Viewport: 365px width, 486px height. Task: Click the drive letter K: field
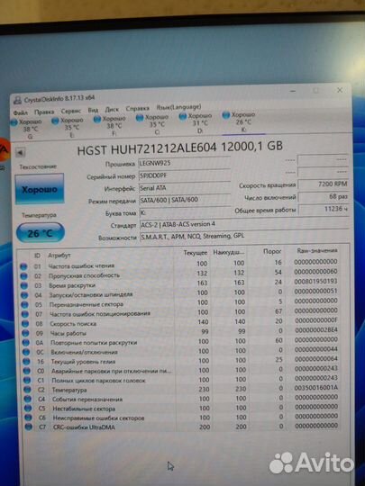[x=185, y=212]
